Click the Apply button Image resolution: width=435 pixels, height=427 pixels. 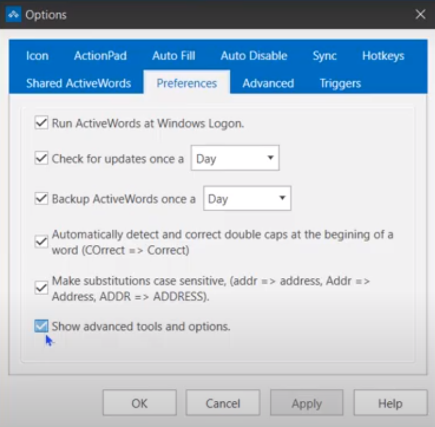[x=306, y=403]
